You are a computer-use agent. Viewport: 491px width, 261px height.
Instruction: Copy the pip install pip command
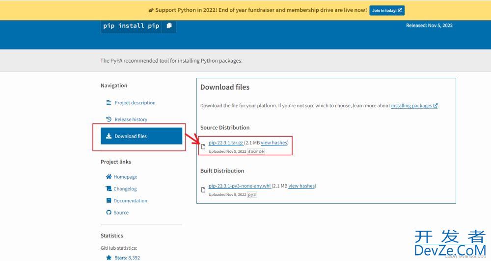tap(169, 26)
